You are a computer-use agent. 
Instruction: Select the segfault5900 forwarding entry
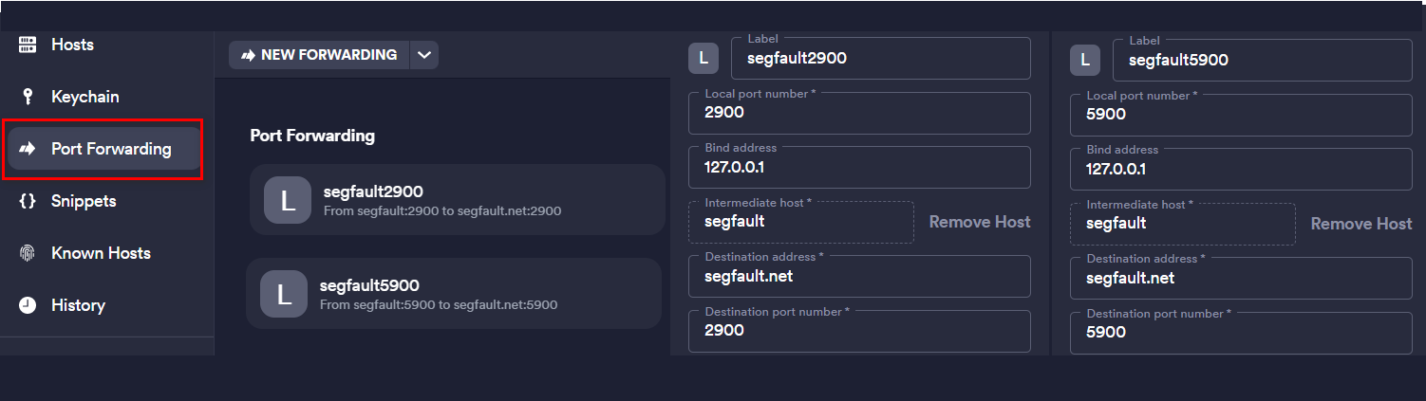click(x=454, y=294)
